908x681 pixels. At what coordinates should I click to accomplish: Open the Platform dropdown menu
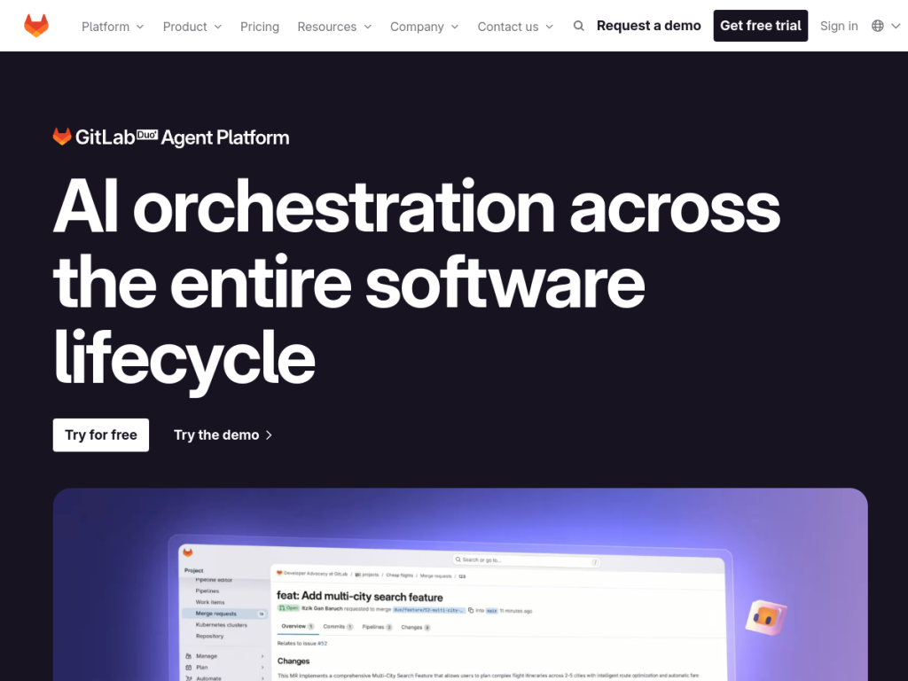coord(113,27)
